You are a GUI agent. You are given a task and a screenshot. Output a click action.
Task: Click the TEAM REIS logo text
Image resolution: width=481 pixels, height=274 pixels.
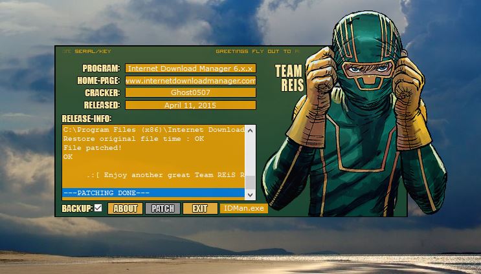click(289, 78)
